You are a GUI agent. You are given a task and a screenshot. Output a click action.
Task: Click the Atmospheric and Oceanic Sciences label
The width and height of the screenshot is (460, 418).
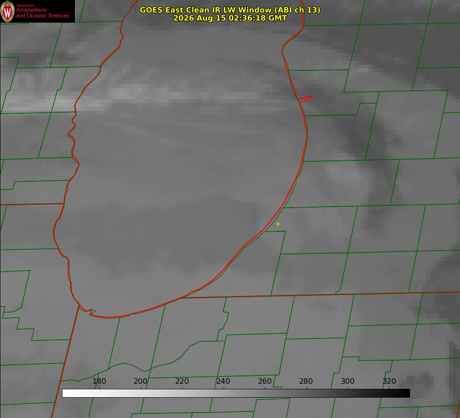coord(42,12)
